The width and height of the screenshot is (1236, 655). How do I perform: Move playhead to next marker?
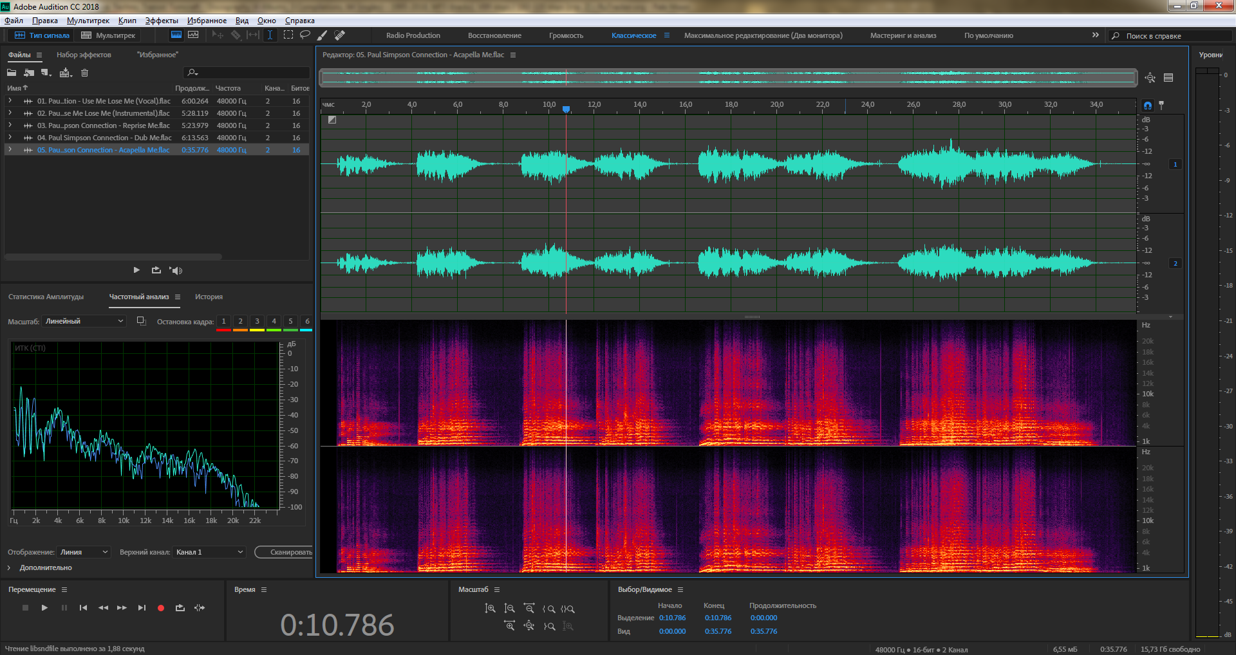click(142, 607)
